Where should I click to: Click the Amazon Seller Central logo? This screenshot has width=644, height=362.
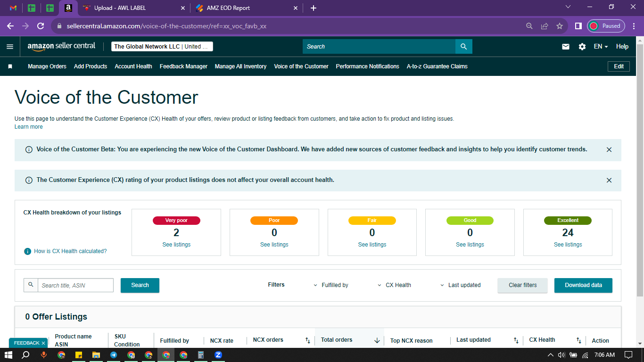(x=61, y=46)
